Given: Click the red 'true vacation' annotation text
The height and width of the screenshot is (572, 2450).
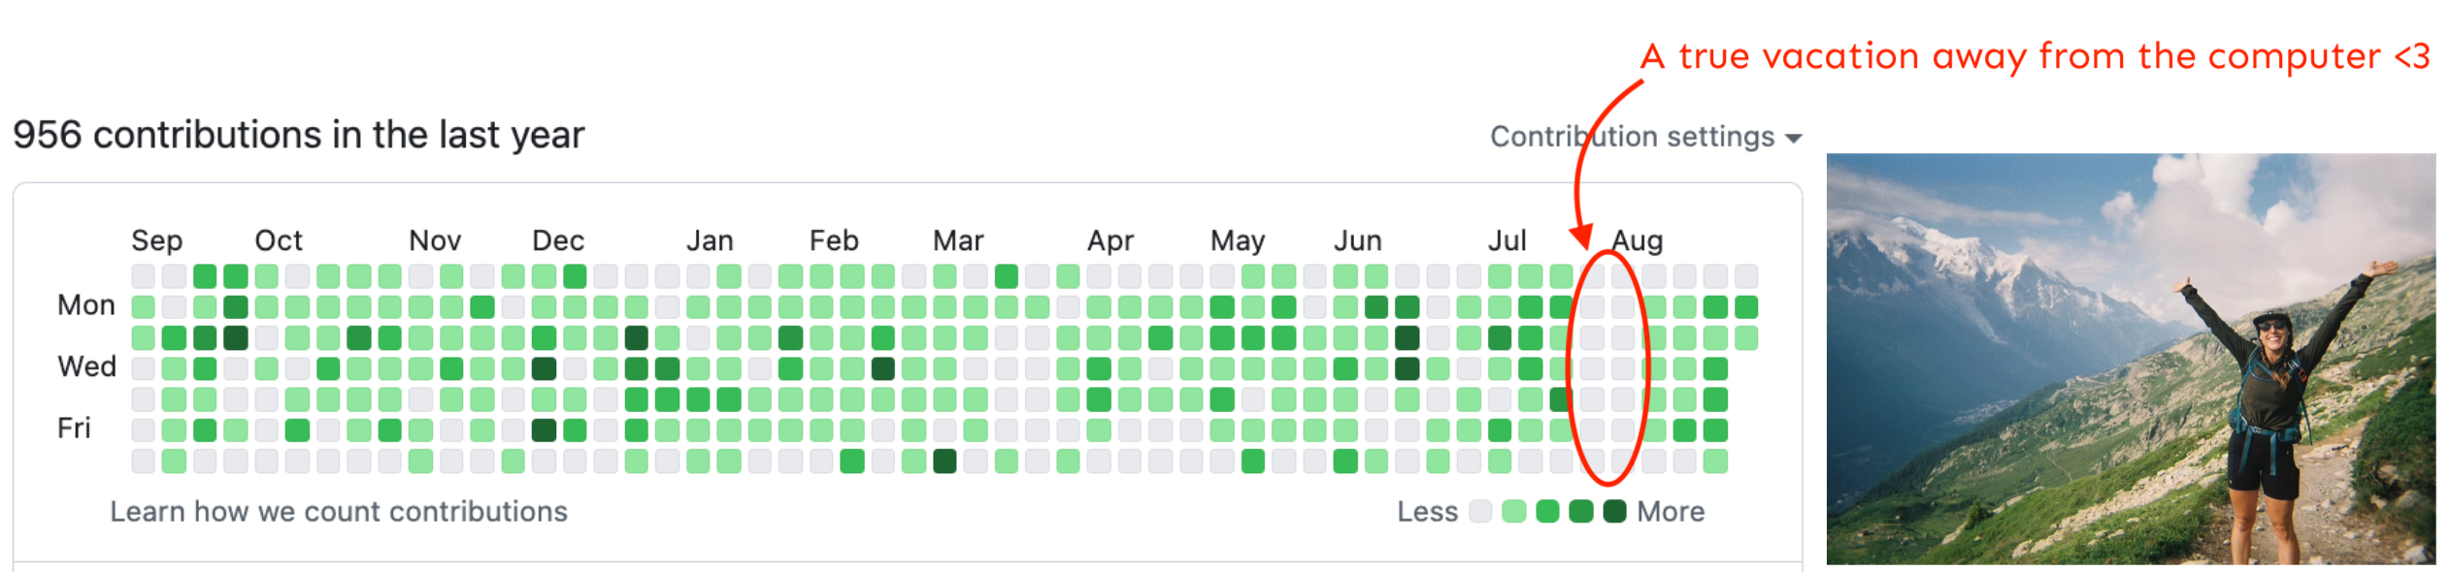Looking at the screenshot, I should [2035, 56].
